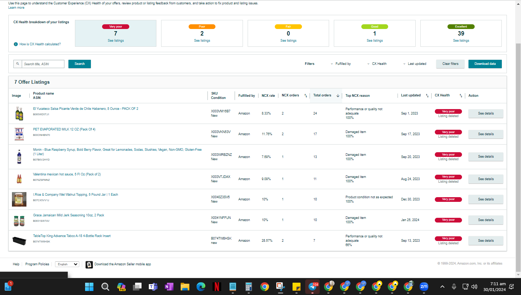Open the Windows Start menu
Viewport: 521px width, 295px height.
pos(89,287)
